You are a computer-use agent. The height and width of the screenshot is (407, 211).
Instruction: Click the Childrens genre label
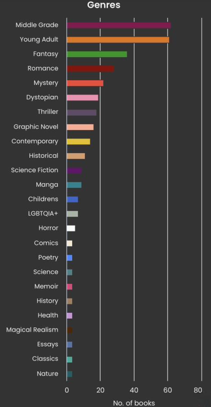tap(43, 199)
